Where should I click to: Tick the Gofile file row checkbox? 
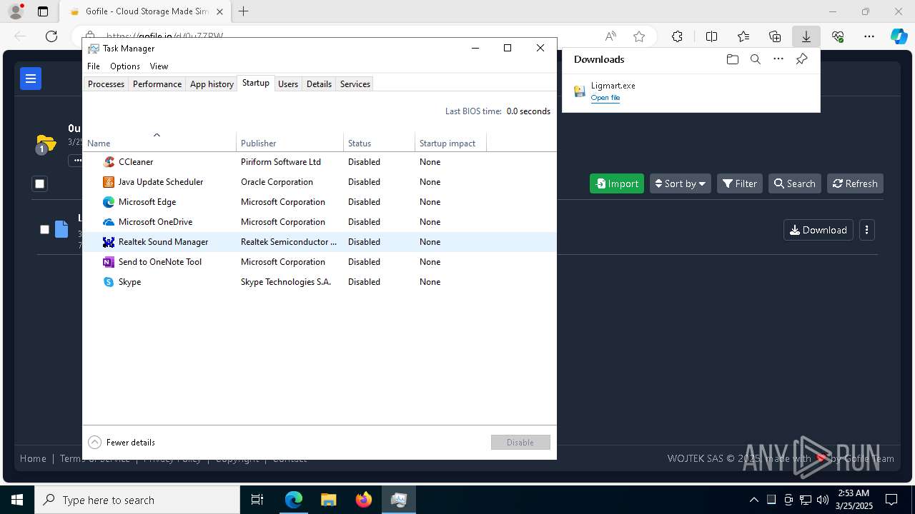point(44,229)
